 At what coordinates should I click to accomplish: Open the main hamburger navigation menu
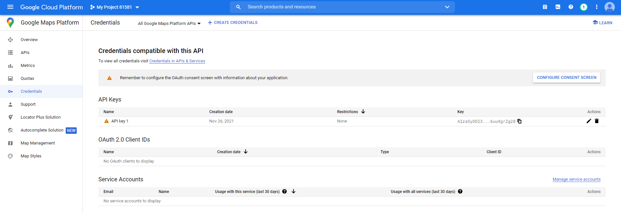tap(10, 7)
